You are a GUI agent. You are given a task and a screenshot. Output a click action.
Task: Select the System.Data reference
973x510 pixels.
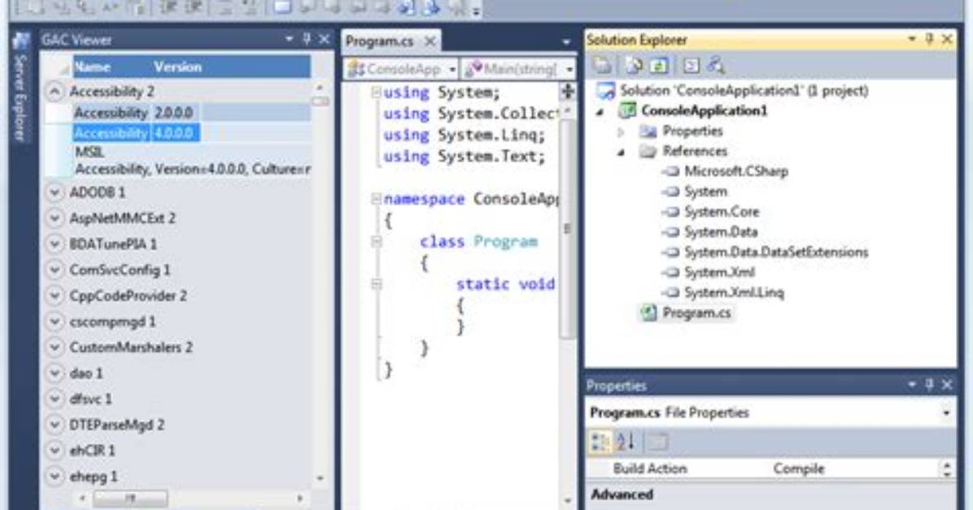721,232
